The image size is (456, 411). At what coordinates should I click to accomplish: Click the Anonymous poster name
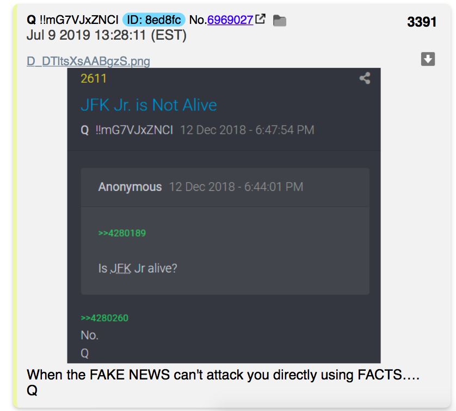point(130,187)
